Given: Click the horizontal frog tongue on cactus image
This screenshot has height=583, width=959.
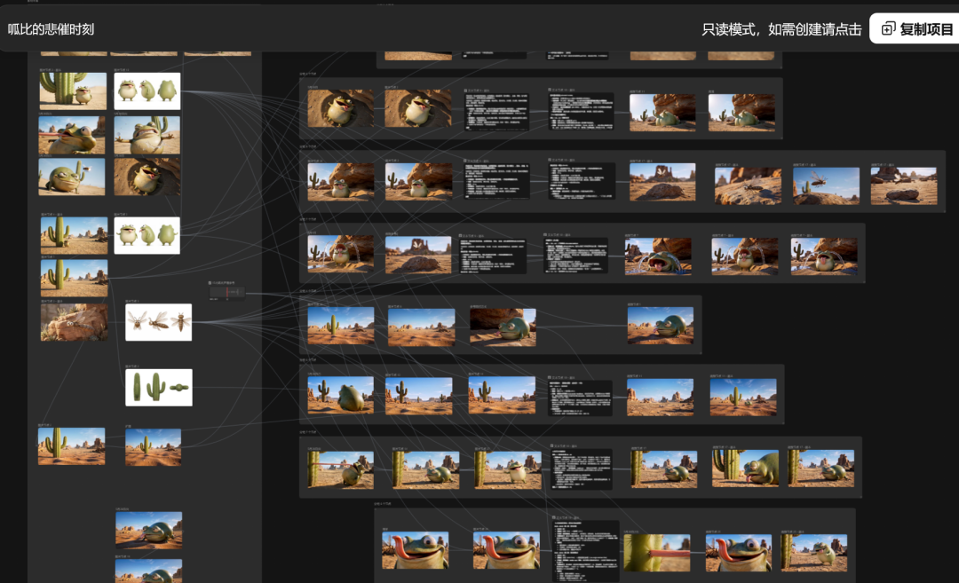Looking at the screenshot, I should point(657,553).
